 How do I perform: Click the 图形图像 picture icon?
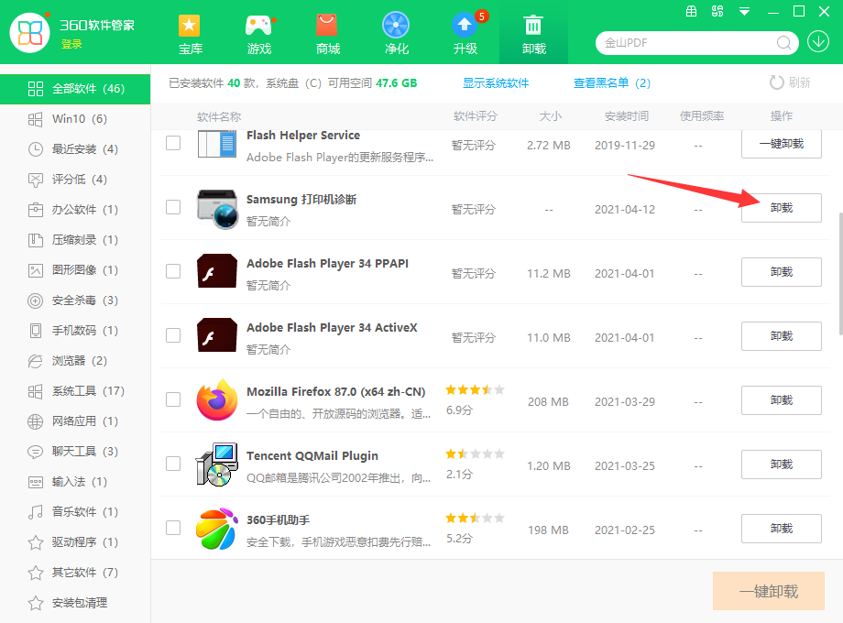(x=35, y=270)
